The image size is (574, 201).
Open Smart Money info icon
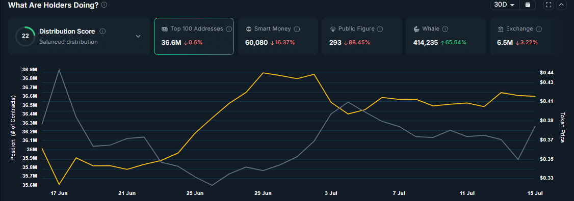(297, 29)
